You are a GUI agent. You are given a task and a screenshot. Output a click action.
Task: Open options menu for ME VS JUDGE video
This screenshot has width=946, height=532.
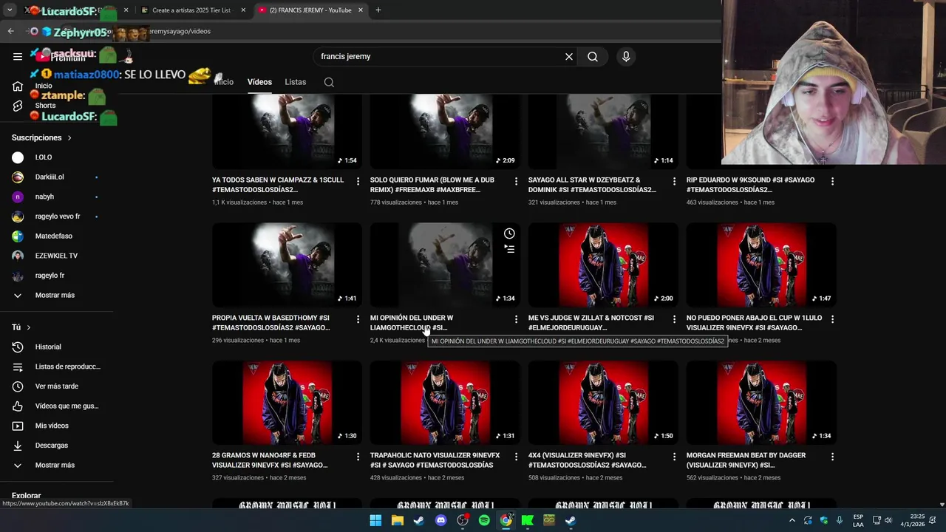point(674,318)
